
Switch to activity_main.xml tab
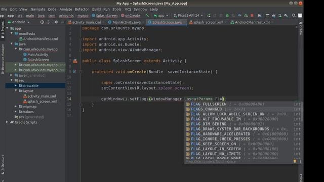[x=85, y=22]
